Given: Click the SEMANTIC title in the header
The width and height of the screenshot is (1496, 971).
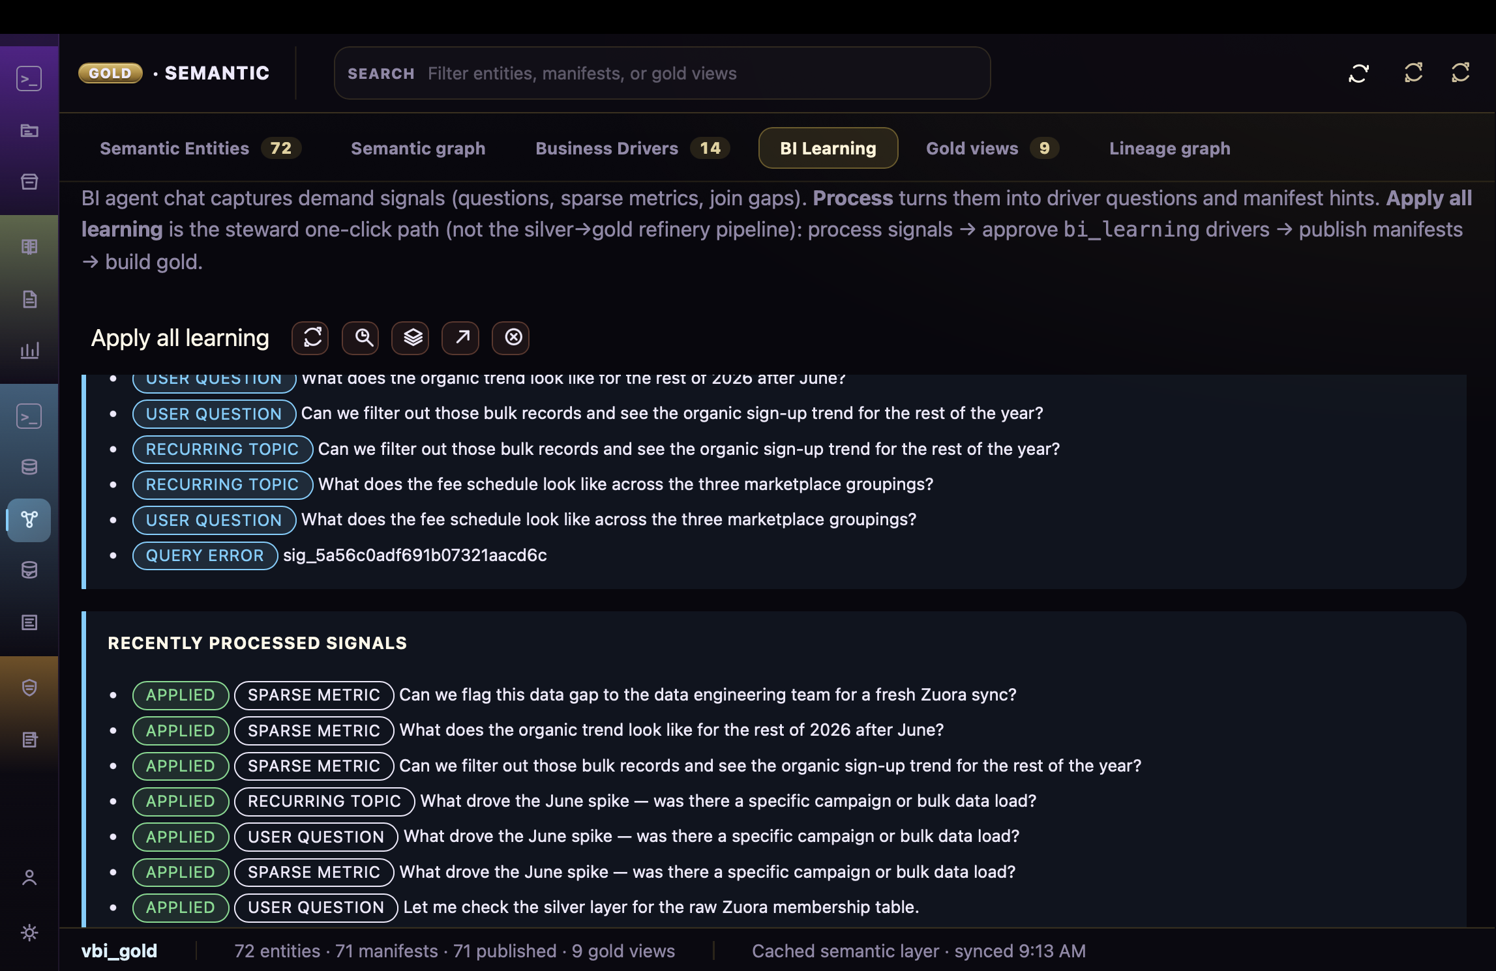Looking at the screenshot, I should click(217, 73).
